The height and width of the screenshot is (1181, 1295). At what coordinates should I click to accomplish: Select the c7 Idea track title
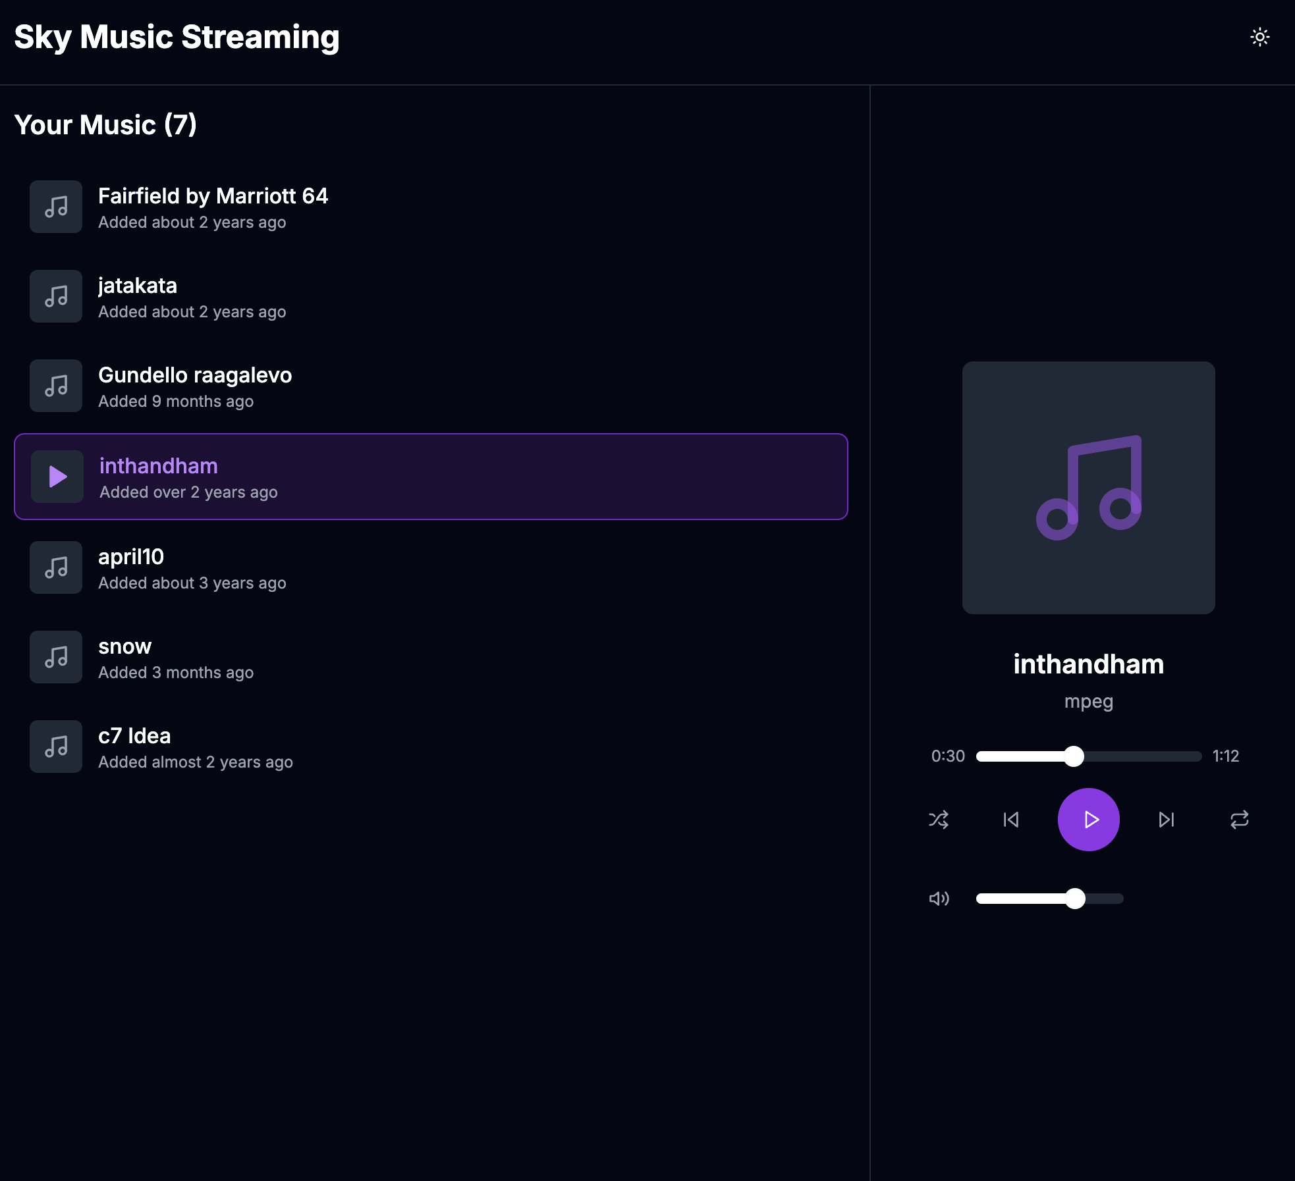click(x=134, y=736)
